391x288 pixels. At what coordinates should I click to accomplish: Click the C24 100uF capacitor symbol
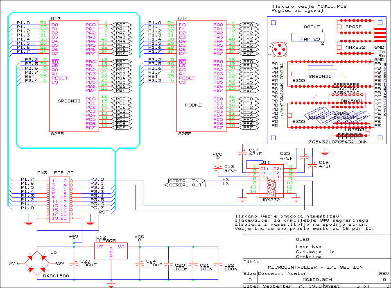coord(140,264)
